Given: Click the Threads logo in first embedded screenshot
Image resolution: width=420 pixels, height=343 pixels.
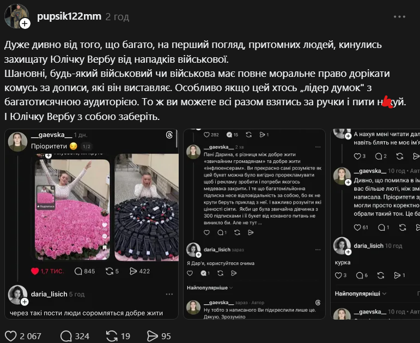Looking at the screenshot, I should 169,135.
